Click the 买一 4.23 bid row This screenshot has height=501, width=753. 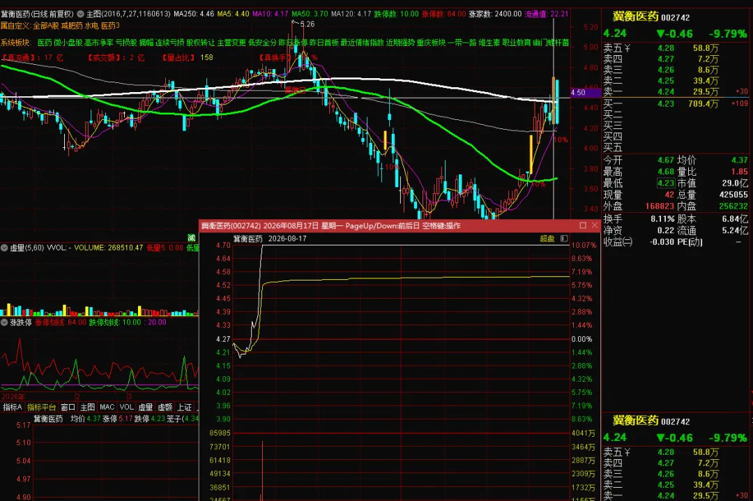click(675, 104)
